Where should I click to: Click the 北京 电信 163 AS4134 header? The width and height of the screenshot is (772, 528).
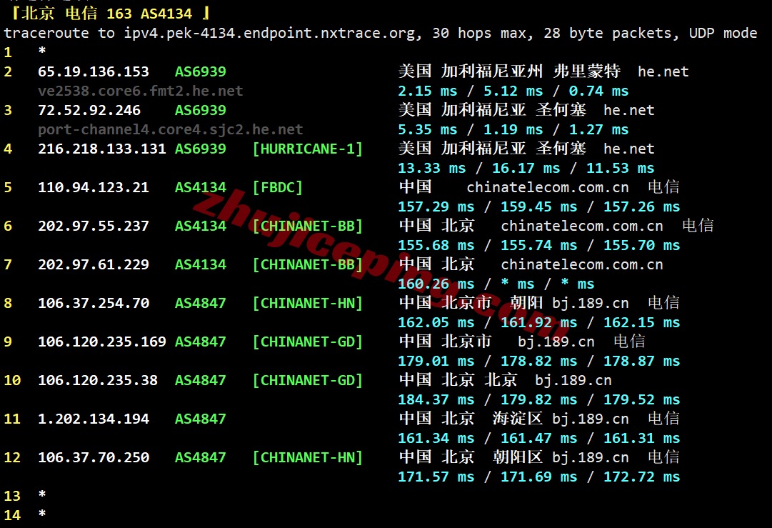click(x=111, y=14)
